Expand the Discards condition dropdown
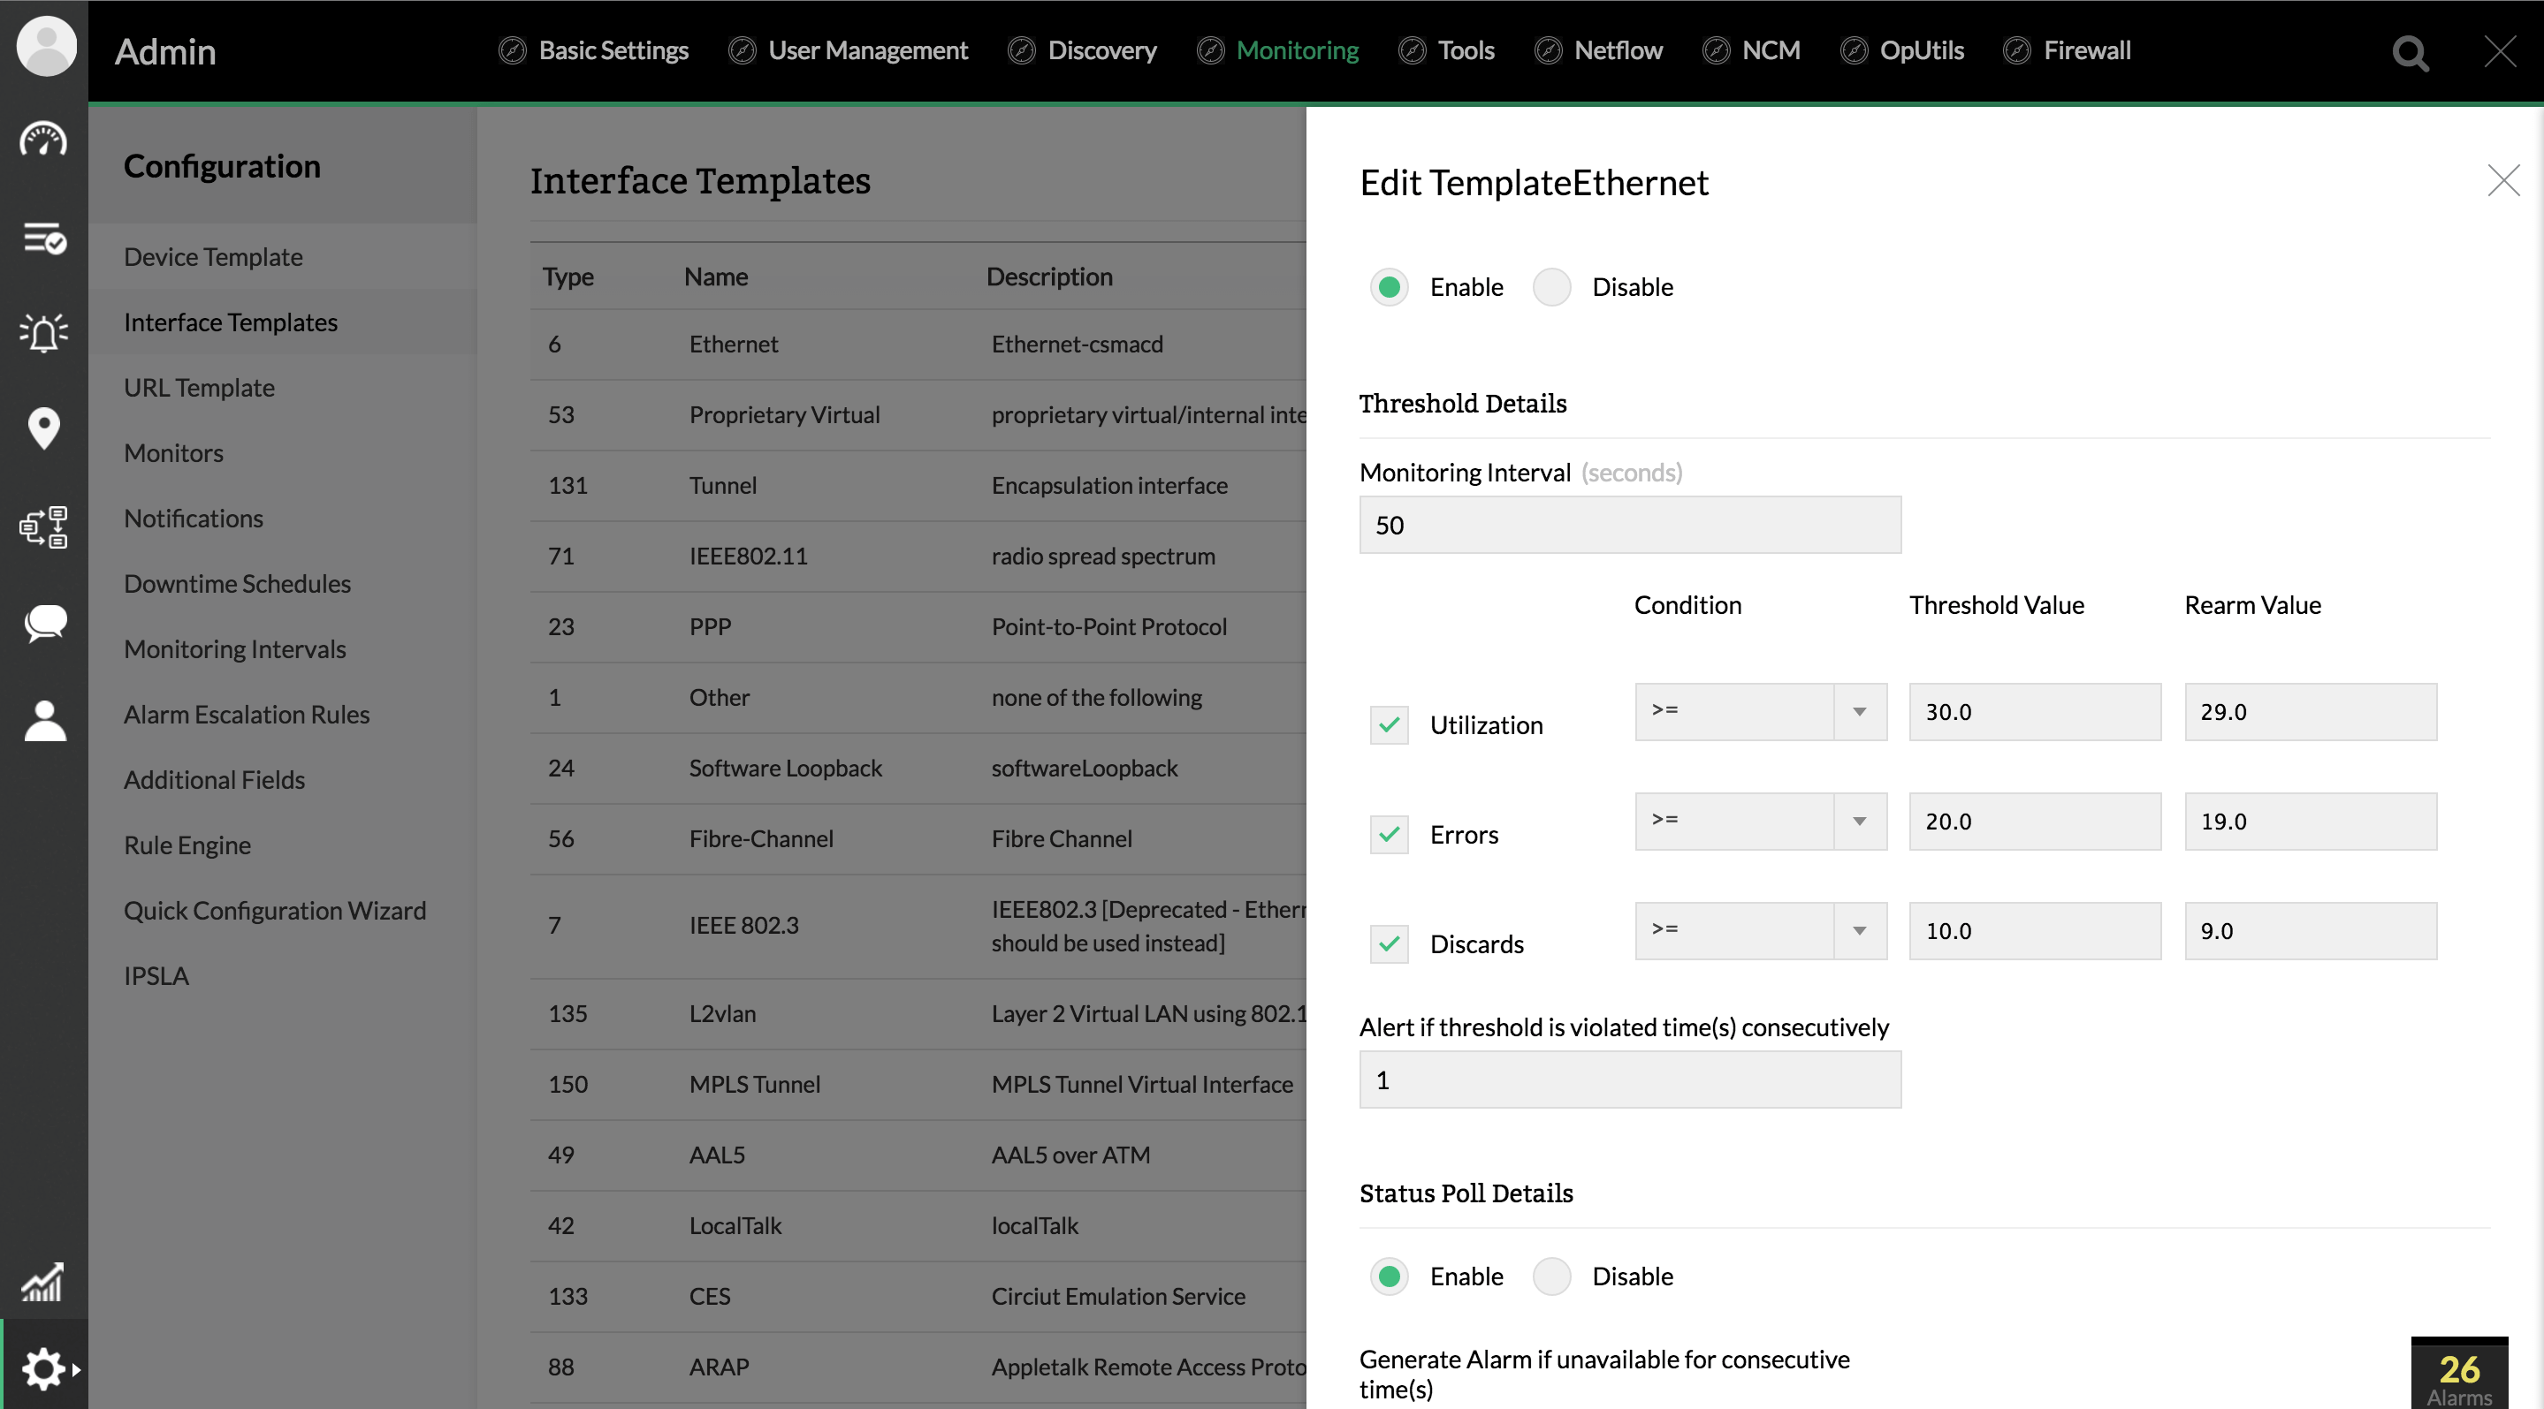 pos(1760,930)
